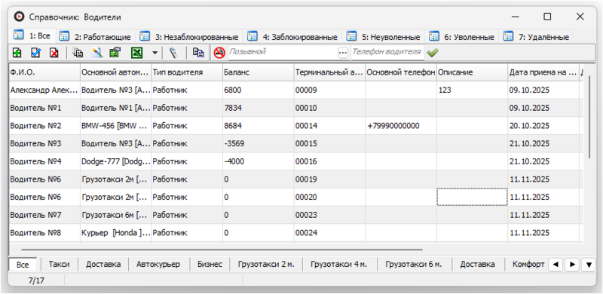This screenshot has width=603, height=294.
Task: Click the green plus add driver icon
Action: pyautogui.click(x=17, y=53)
